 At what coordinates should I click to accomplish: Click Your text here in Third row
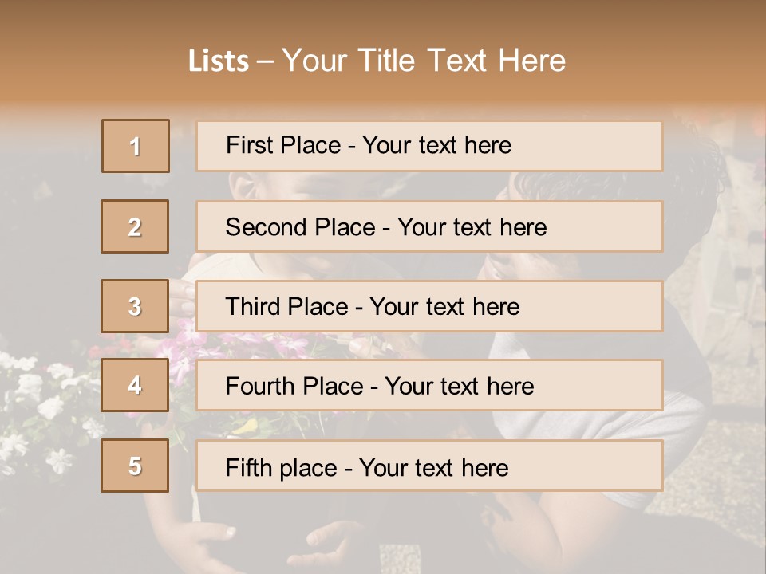click(x=444, y=307)
